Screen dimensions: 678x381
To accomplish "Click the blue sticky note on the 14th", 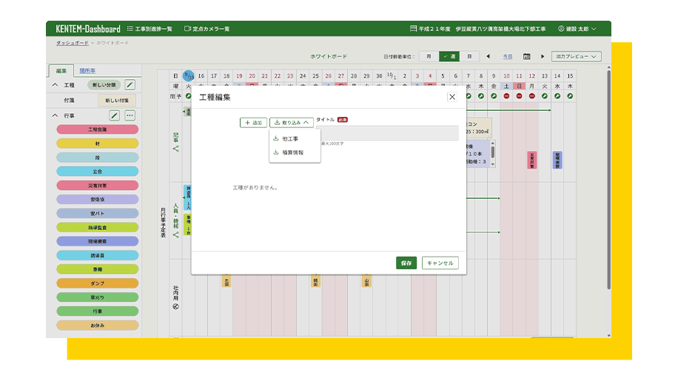I will coord(557,161).
